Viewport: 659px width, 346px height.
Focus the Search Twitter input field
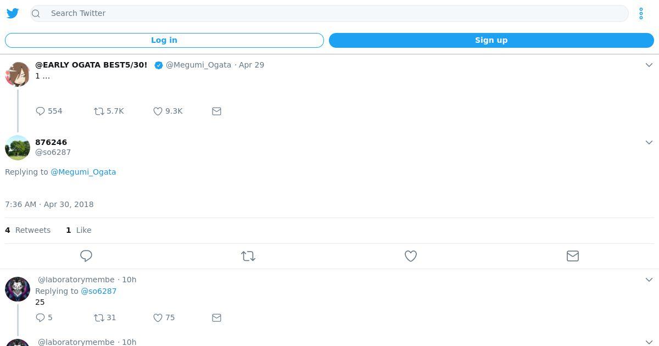(329, 13)
